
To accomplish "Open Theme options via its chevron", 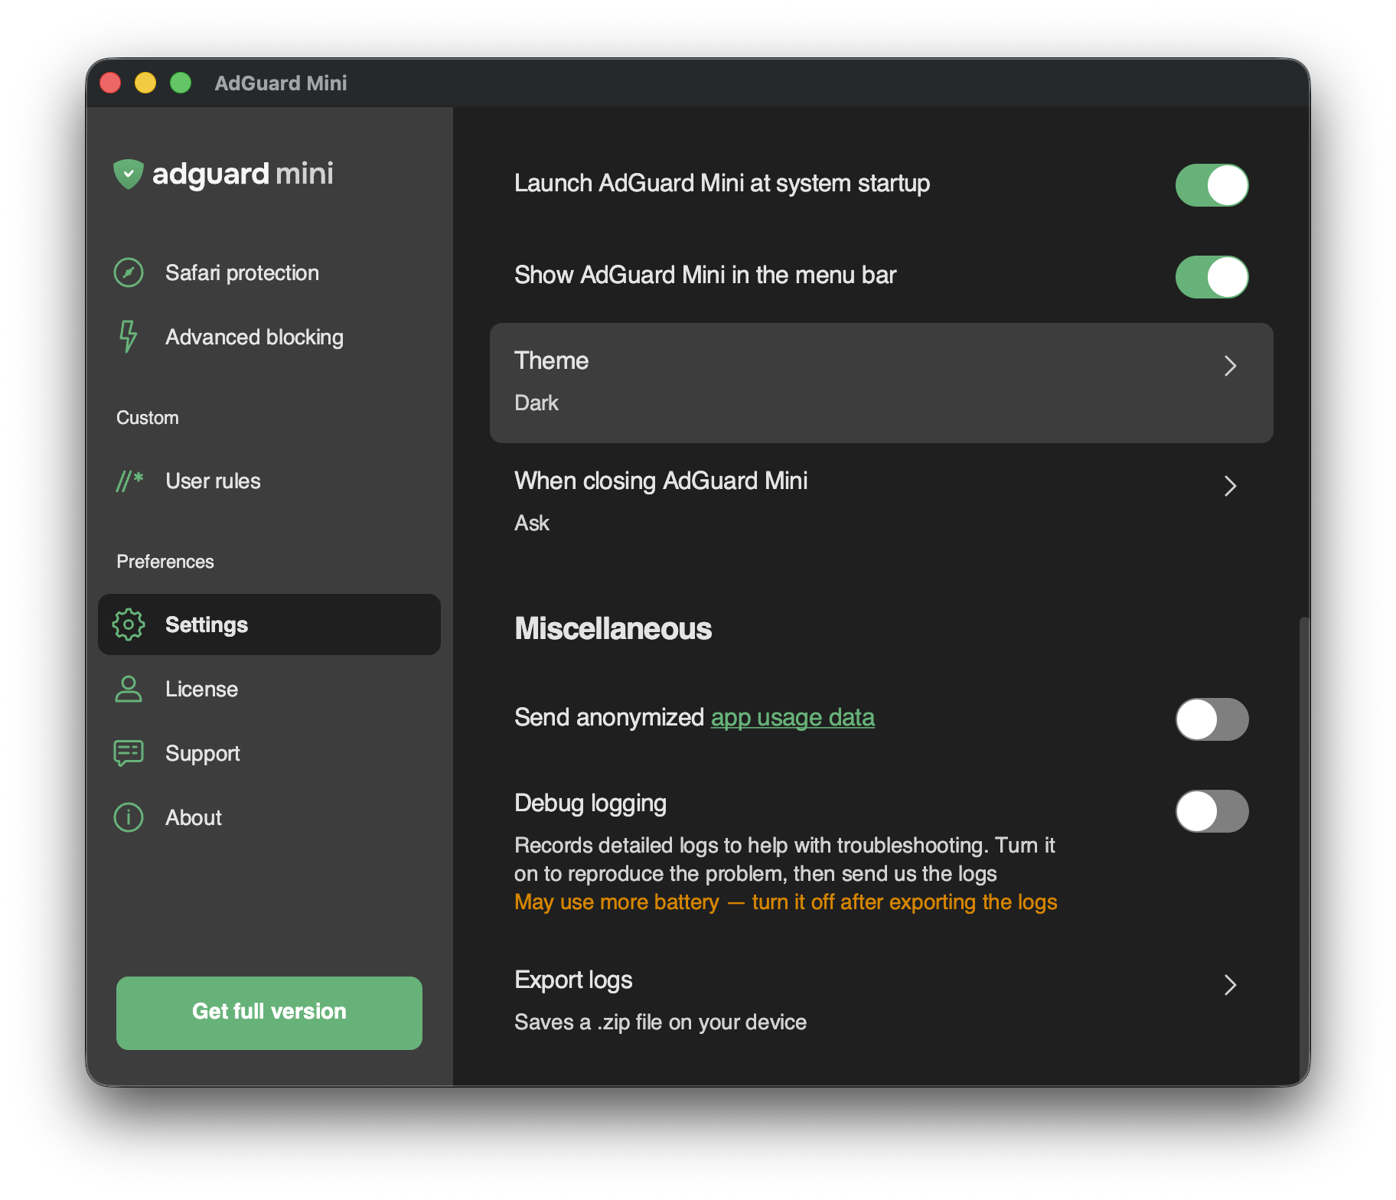I will (1230, 366).
